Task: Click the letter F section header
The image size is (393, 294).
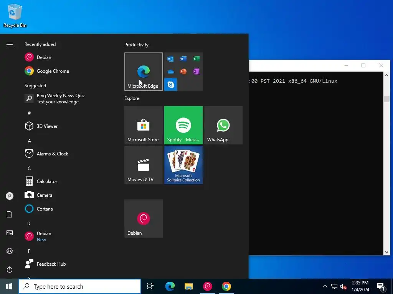Action: pos(29,251)
